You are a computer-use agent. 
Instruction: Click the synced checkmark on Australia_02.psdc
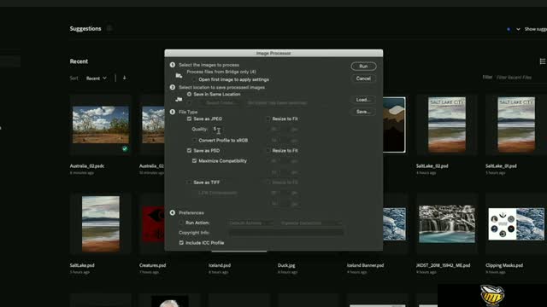coord(125,148)
